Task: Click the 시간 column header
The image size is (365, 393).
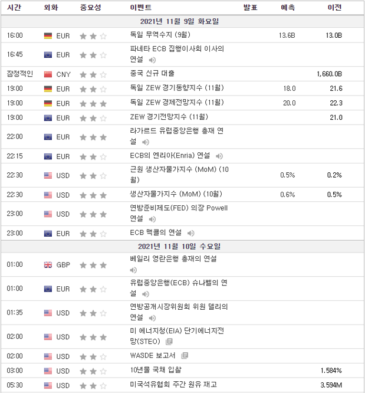Action: click(15, 8)
